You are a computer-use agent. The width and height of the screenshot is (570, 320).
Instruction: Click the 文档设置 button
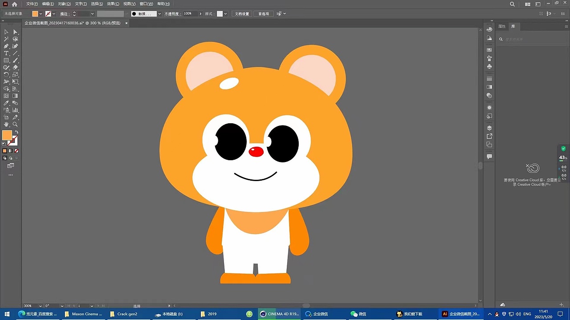(242, 14)
